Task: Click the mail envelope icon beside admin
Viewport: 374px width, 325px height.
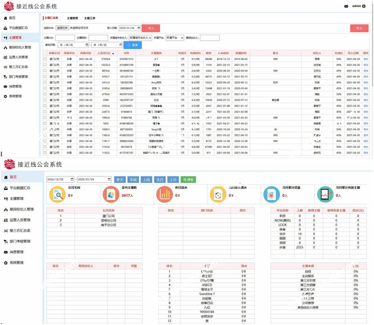Action: [x=346, y=6]
